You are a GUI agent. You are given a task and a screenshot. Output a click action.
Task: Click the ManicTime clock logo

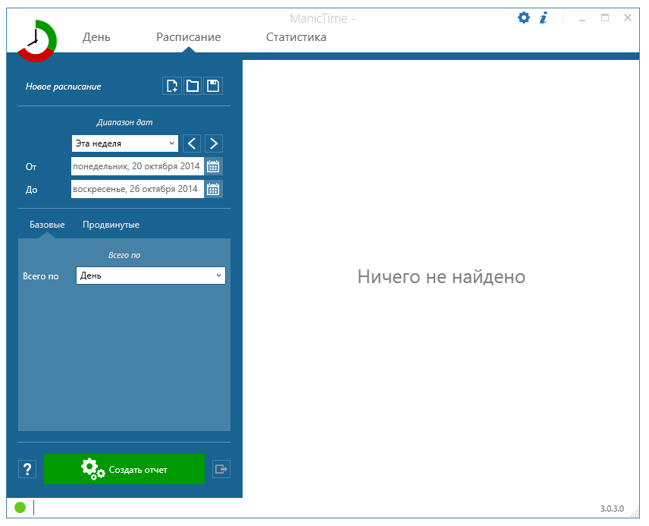pos(36,43)
